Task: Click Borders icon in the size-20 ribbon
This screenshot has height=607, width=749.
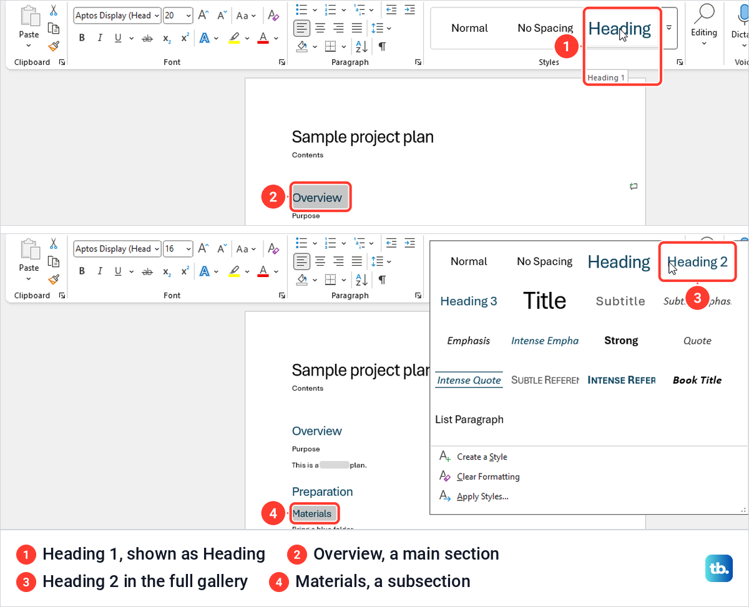Action: (331, 46)
